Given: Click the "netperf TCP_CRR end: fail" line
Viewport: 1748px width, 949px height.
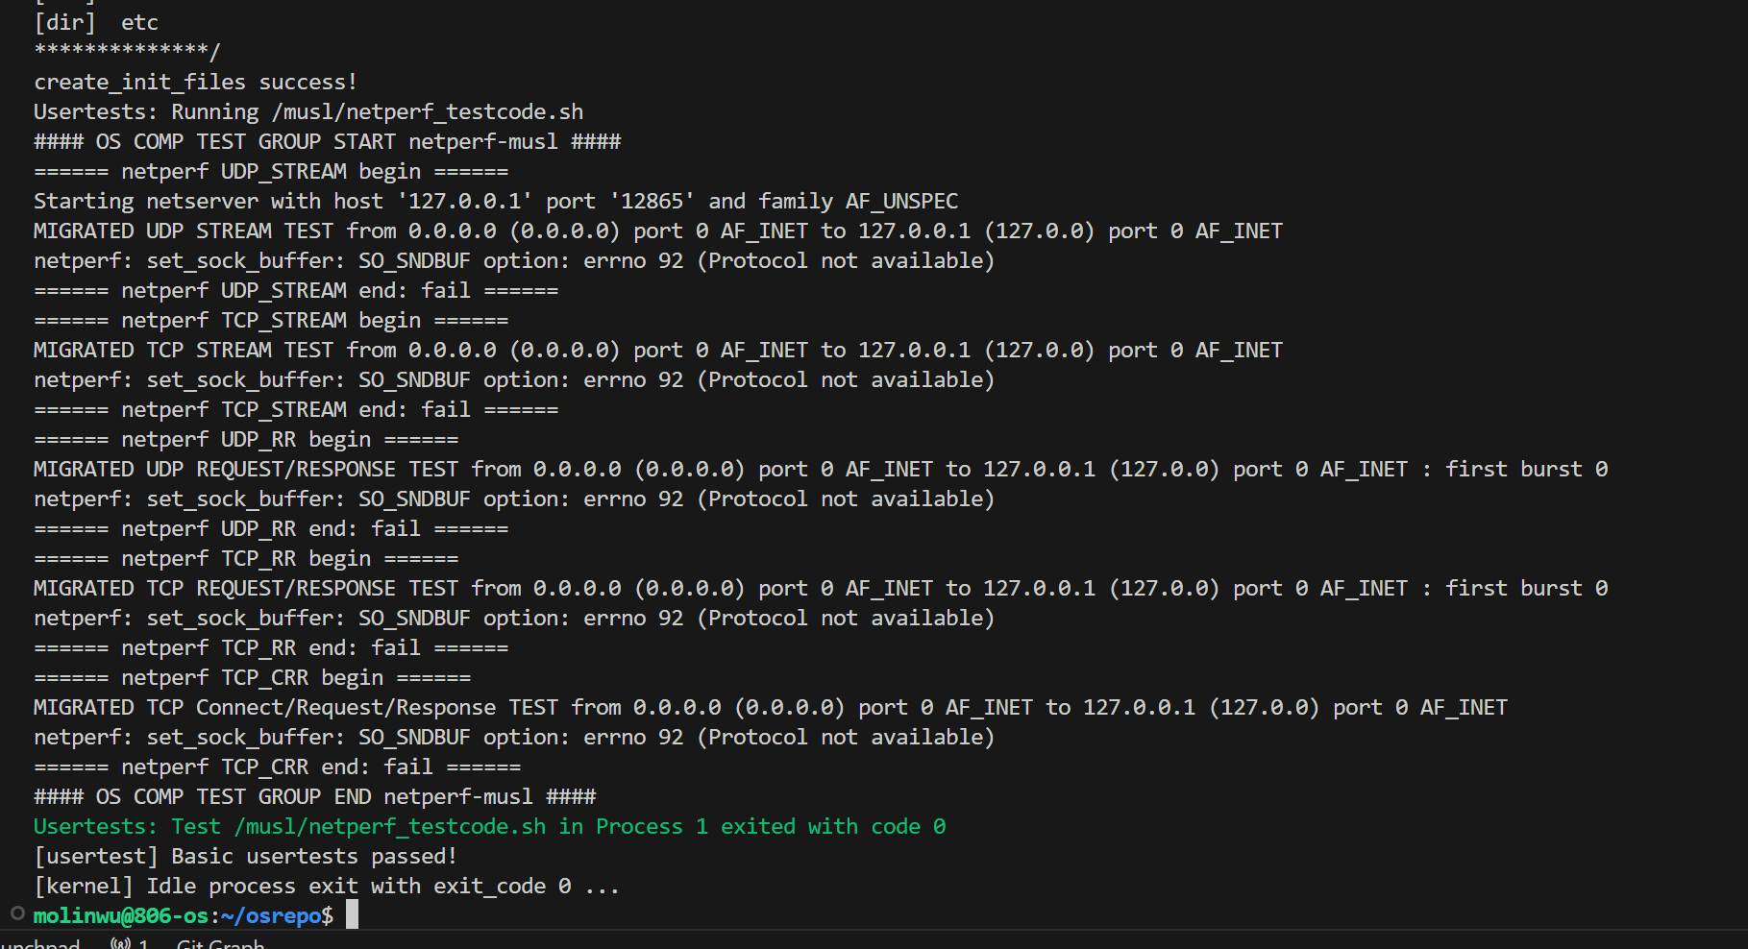Looking at the screenshot, I should (277, 767).
